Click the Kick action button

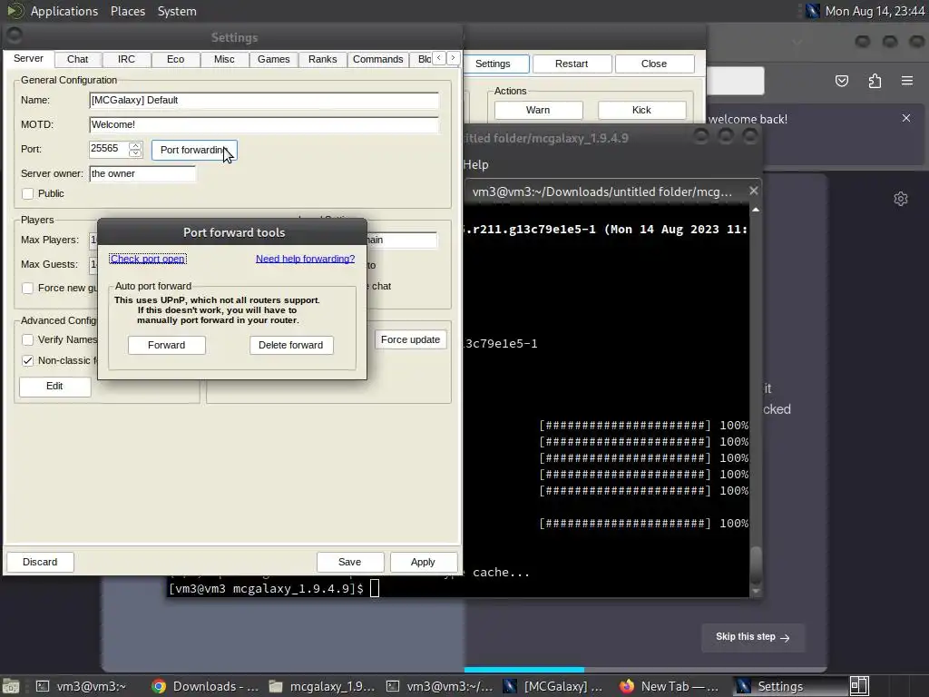click(x=641, y=110)
